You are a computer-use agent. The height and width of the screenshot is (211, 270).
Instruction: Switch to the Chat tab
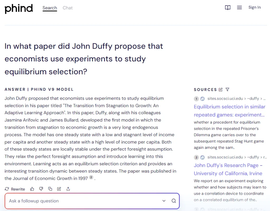pyautogui.click(x=67, y=8)
